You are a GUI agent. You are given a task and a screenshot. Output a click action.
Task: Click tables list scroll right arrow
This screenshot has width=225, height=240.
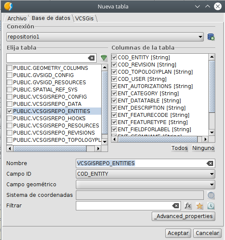(x=98, y=149)
